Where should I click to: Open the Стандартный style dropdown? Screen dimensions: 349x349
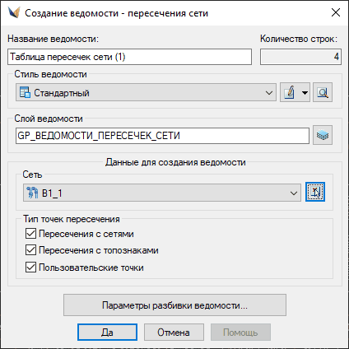coord(146,93)
